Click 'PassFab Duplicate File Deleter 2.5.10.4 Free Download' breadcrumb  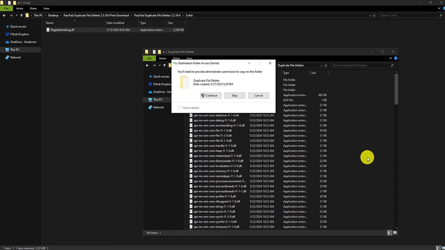pos(96,15)
